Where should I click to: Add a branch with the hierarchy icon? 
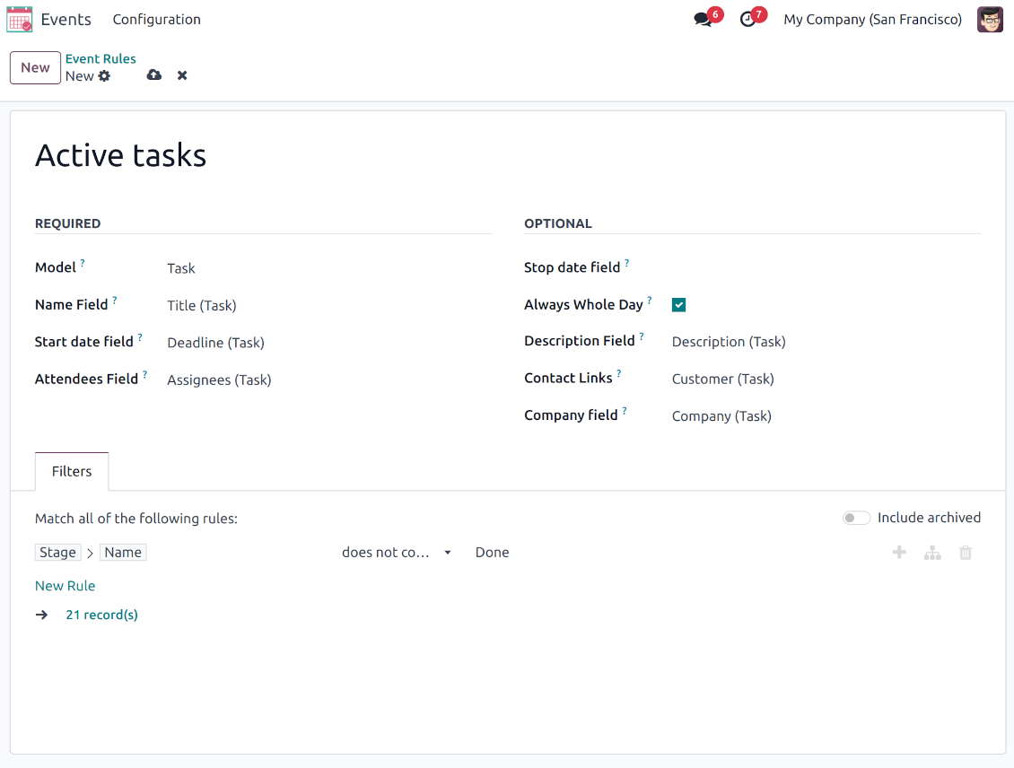(x=931, y=553)
